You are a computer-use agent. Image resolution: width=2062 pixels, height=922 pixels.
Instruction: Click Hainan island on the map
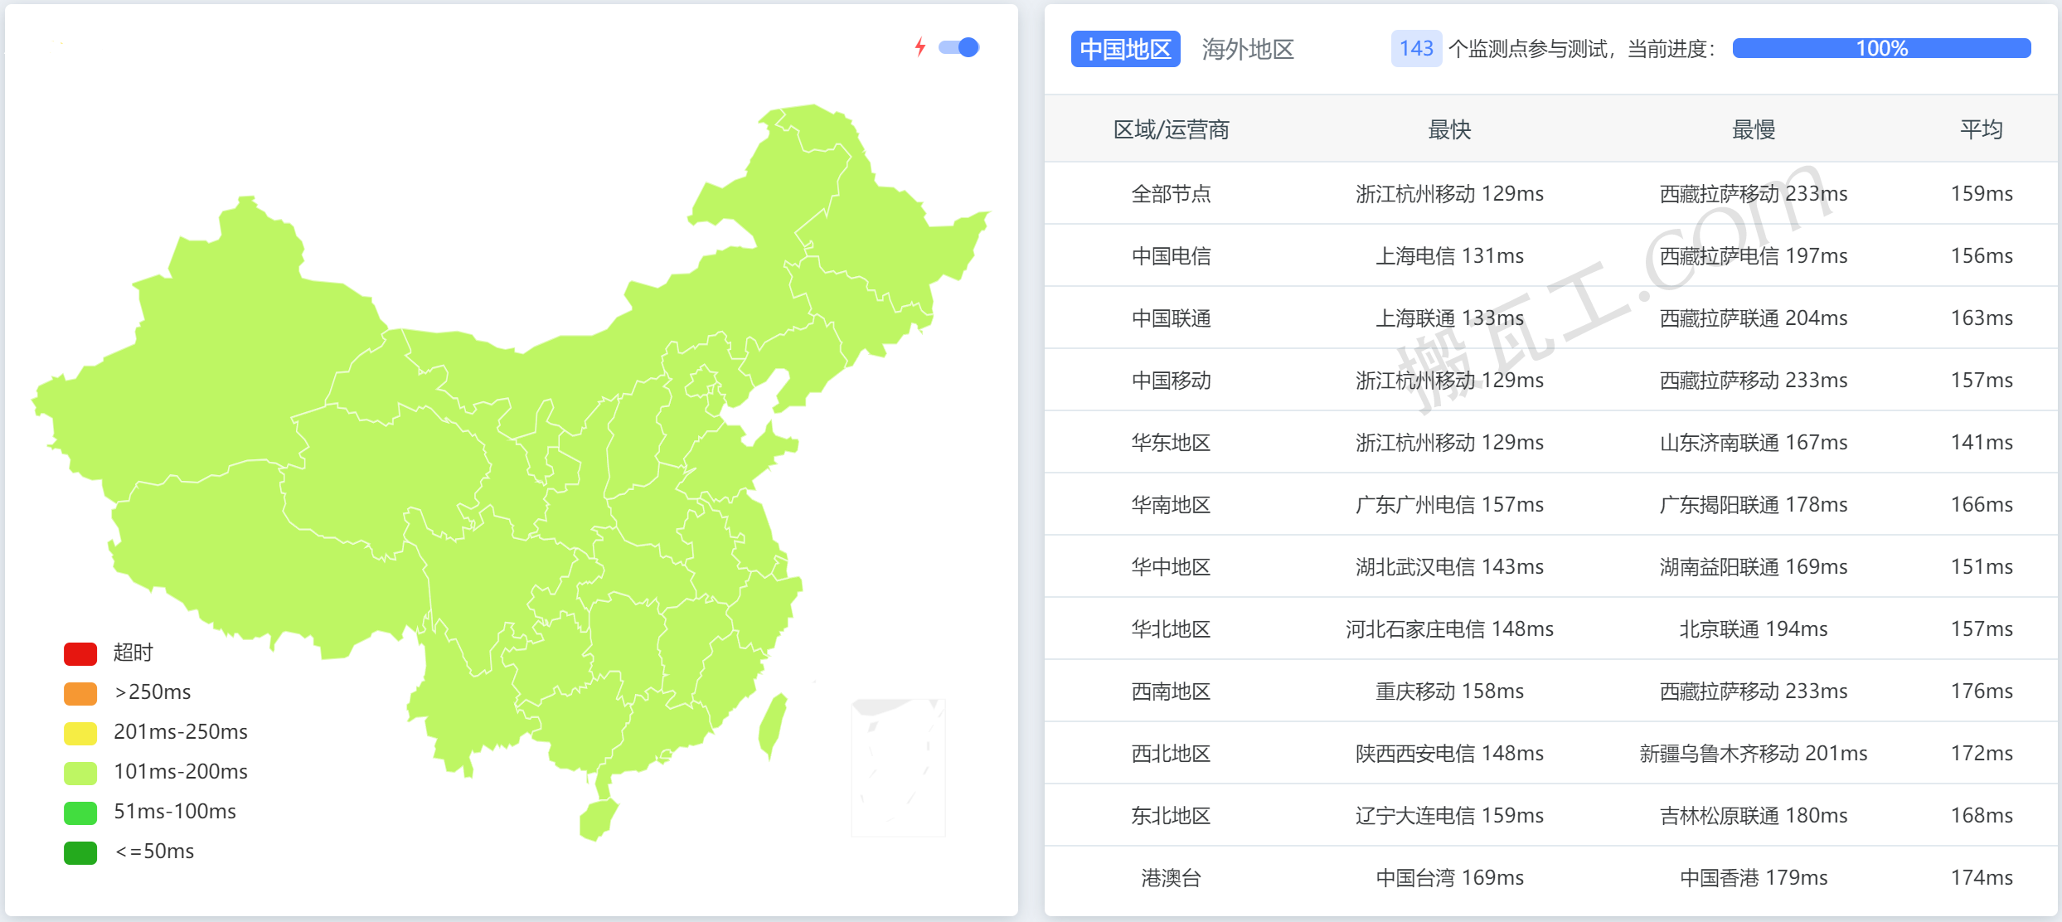(x=597, y=818)
